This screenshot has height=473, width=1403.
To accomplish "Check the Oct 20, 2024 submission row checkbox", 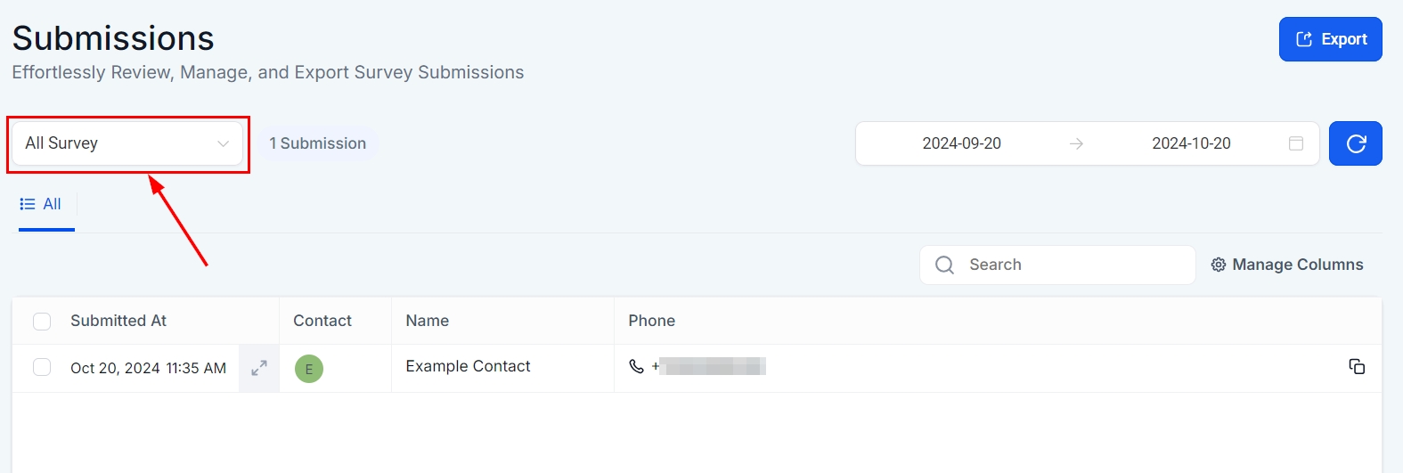I will (42, 367).
